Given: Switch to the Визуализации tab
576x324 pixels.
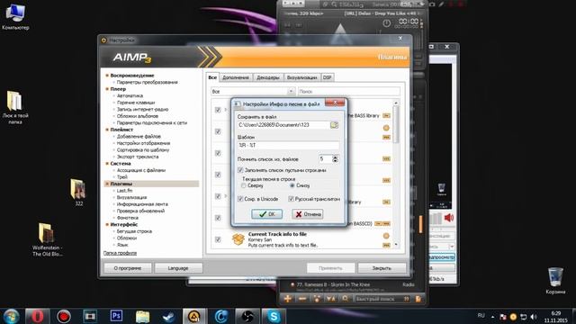Looking at the screenshot, I should 301,77.
